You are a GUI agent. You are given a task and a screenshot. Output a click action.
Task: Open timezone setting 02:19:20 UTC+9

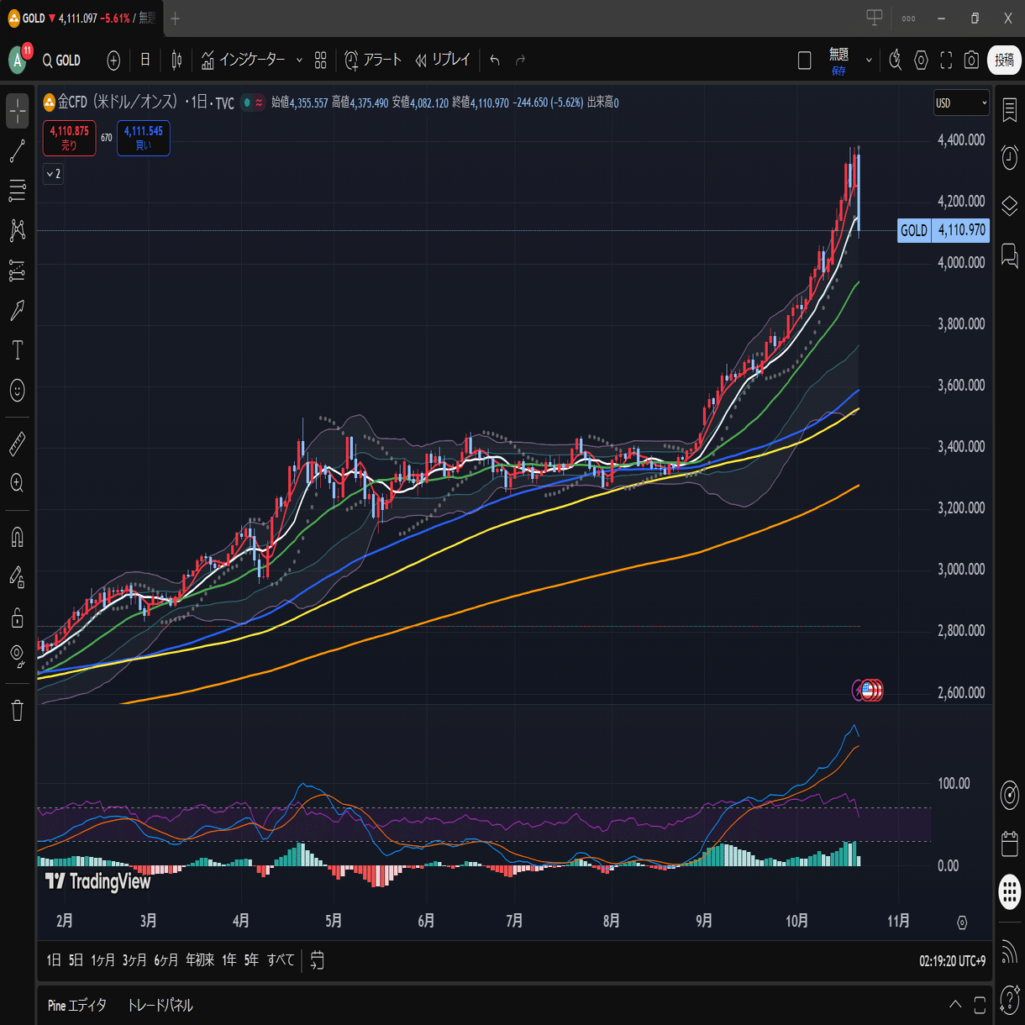click(x=952, y=960)
